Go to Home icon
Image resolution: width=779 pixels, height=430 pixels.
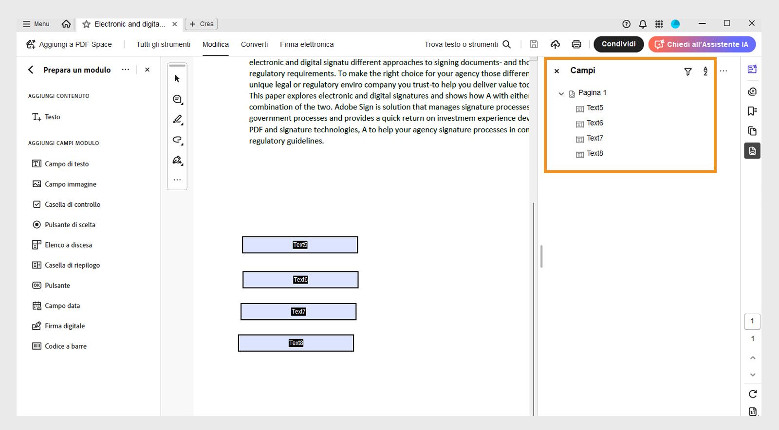pos(66,24)
